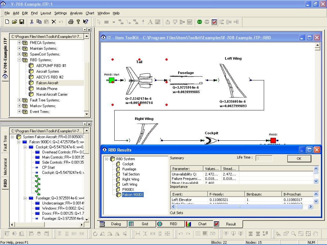Click the green GO analysis icon
The height and width of the screenshot is (245, 327).
[x=200, y=22]
